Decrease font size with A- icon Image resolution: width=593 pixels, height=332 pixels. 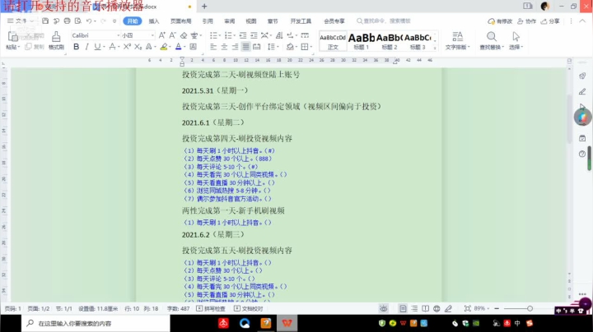point(172,35)
